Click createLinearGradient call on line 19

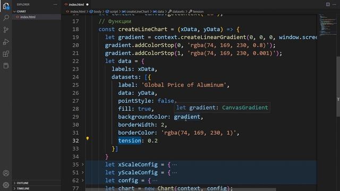[x=214, y=37]
